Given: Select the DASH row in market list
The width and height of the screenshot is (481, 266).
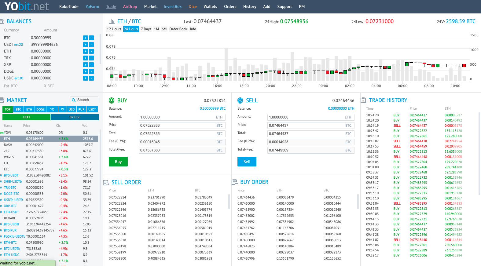Looking at the screenshot, I should pos(50,145).
